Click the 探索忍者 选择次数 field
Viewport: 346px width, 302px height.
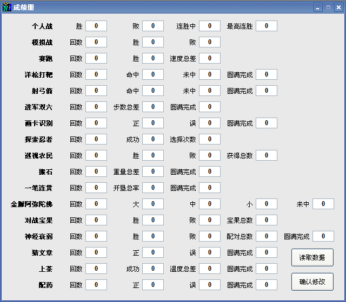(210, 139)
